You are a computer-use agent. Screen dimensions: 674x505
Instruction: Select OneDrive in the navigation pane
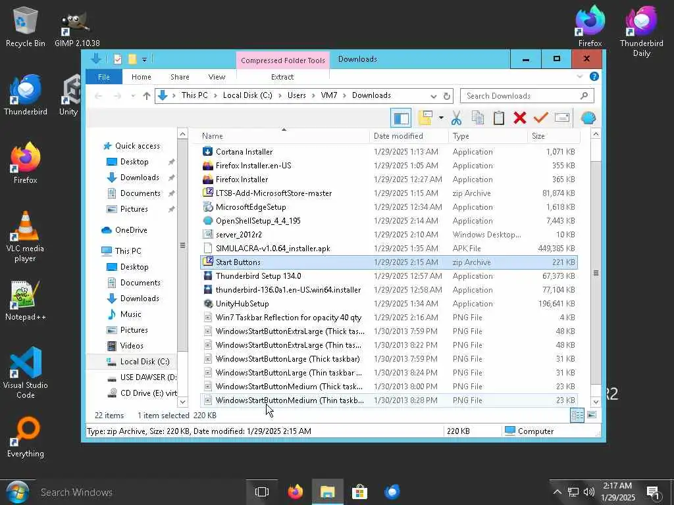(x=124, y=230)
